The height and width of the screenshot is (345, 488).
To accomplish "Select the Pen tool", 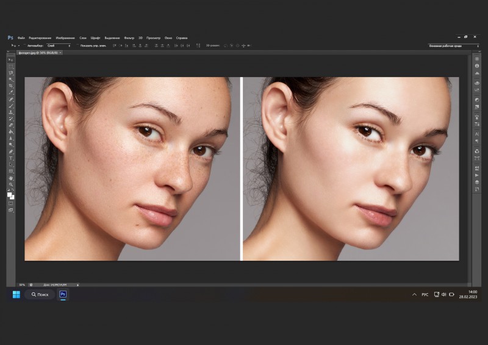I will [x=11, y=151].
